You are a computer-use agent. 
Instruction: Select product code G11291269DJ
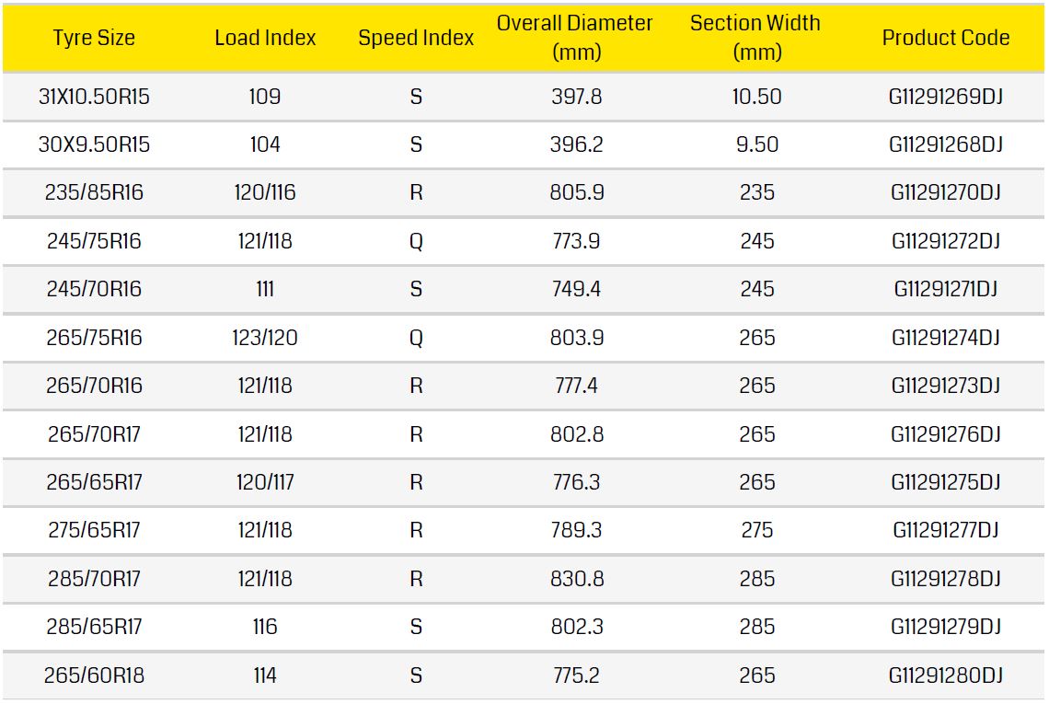(945, 97)
